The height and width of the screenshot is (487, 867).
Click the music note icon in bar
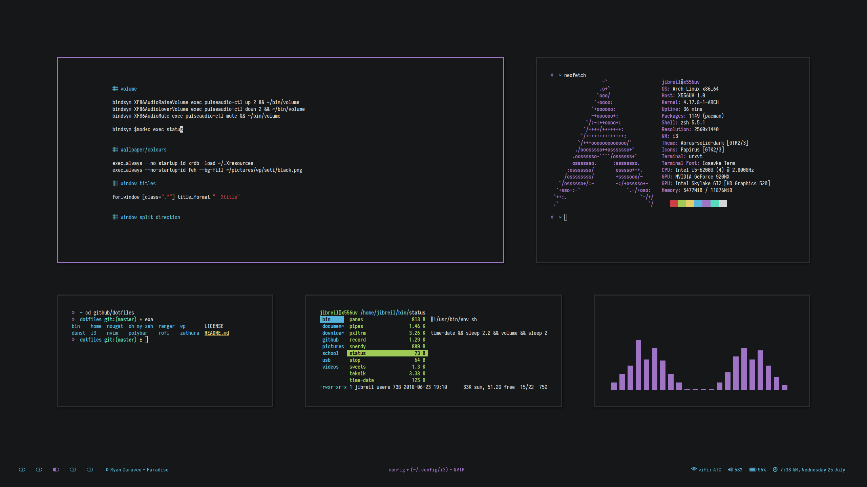107,470
